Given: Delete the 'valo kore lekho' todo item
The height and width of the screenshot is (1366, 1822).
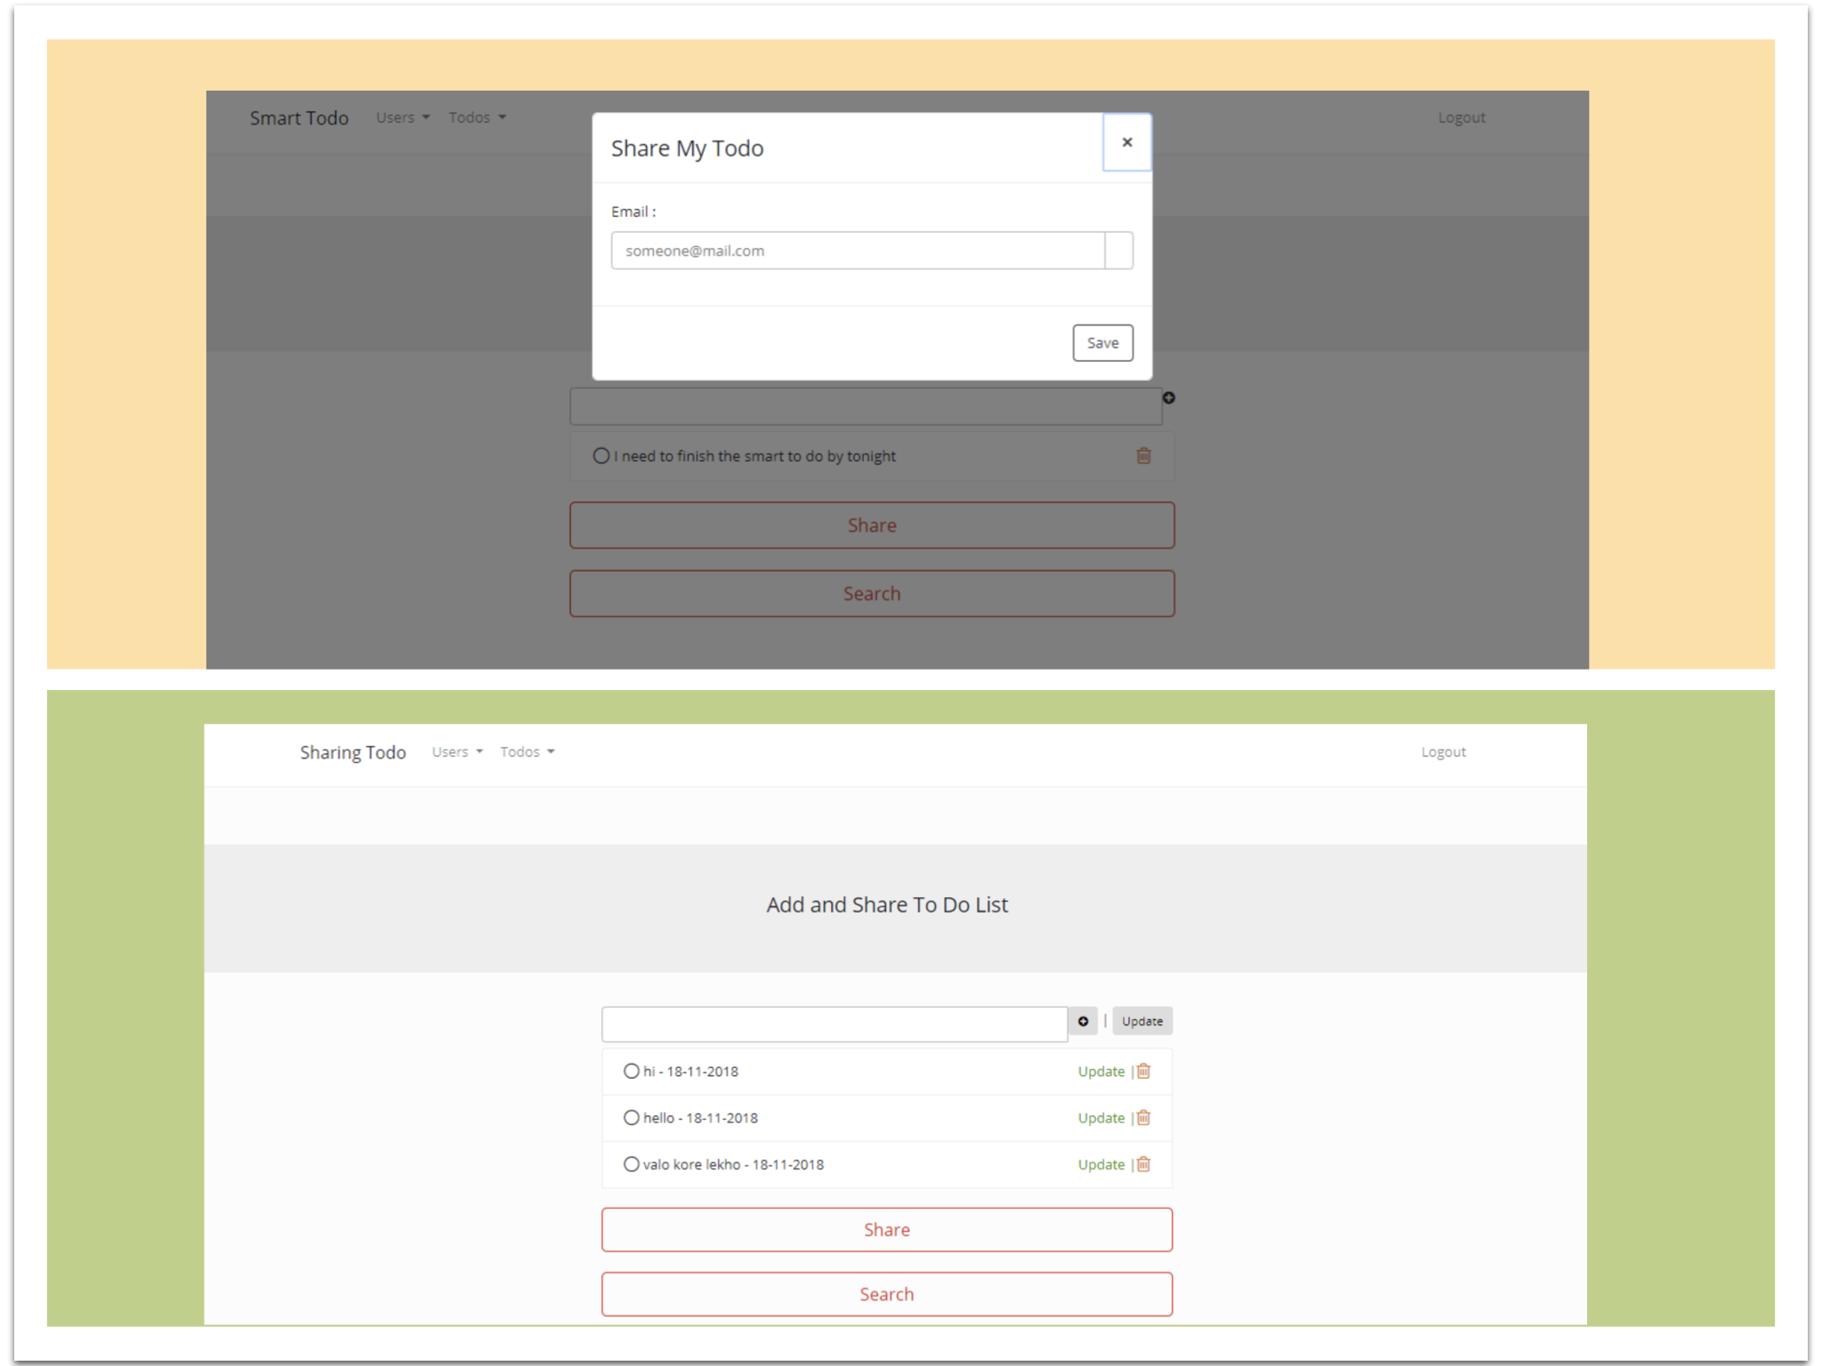Looking at the screenshot, I should click(x=1144, y=1164).
